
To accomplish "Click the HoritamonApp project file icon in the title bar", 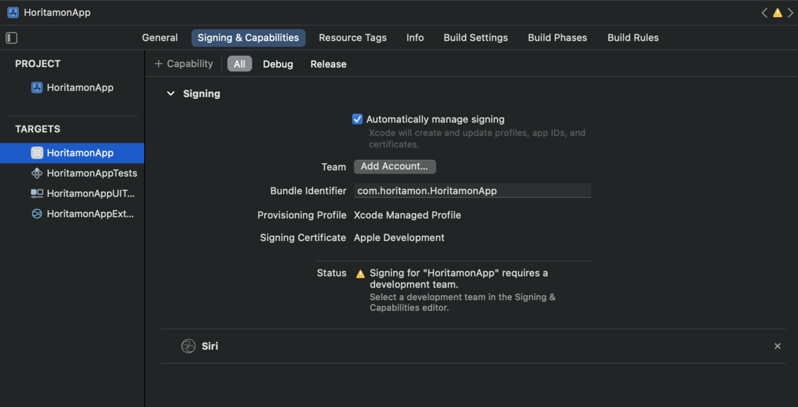I will coord(13,13).
